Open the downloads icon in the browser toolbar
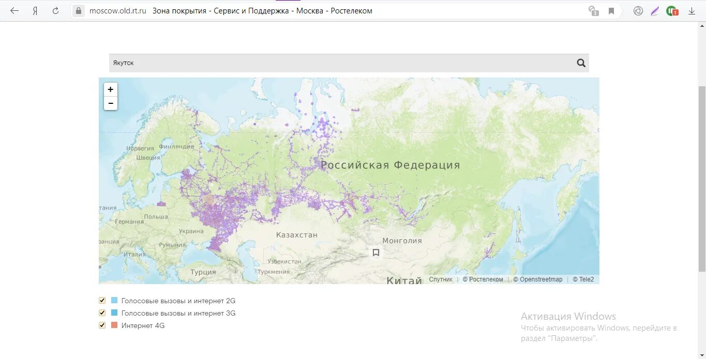 click(692, 10)
